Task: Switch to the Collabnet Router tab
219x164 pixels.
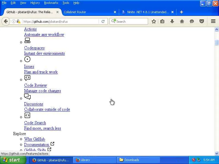Action: (x=90, y=12)
